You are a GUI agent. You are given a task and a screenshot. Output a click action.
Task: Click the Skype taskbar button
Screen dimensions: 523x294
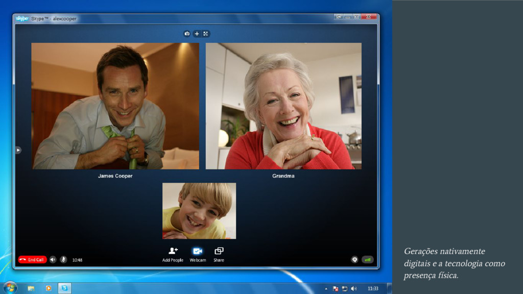point(64,288)
